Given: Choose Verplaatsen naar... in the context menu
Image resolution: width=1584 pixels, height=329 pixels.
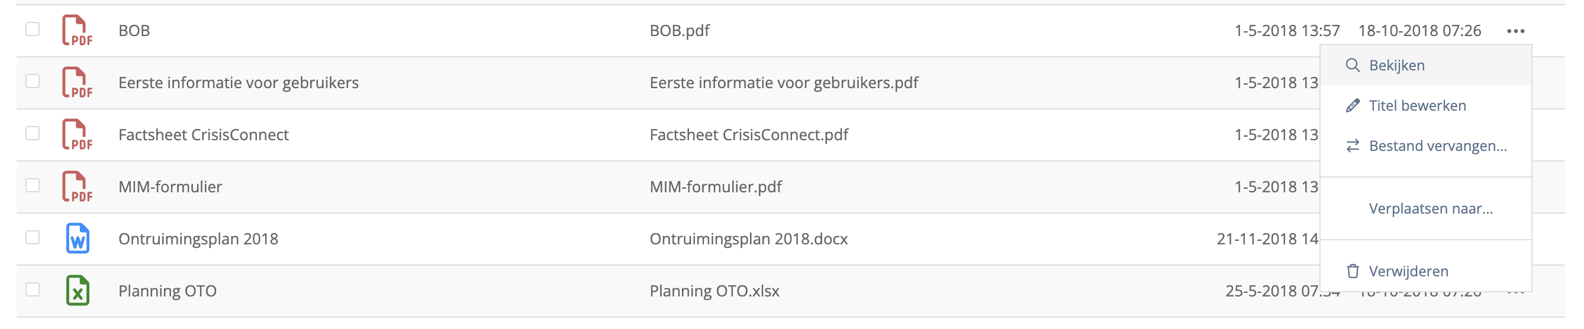Looking at the screenshot, I should pos(1430,208).
